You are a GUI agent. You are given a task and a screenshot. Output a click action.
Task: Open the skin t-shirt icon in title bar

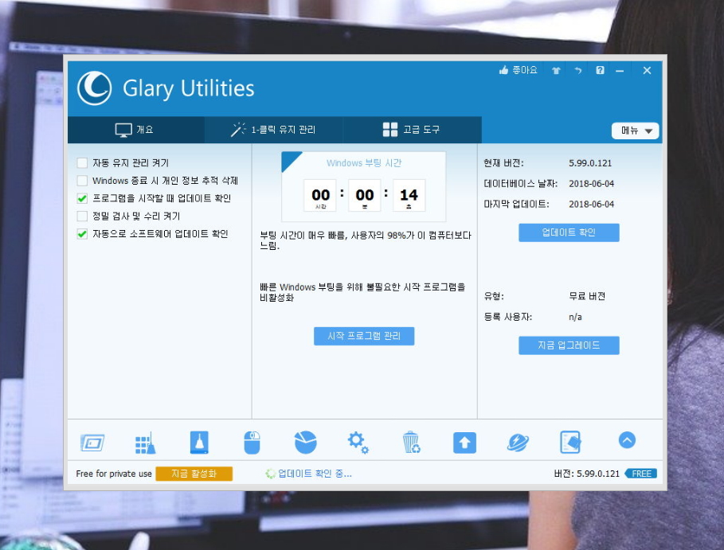[556, 71]
